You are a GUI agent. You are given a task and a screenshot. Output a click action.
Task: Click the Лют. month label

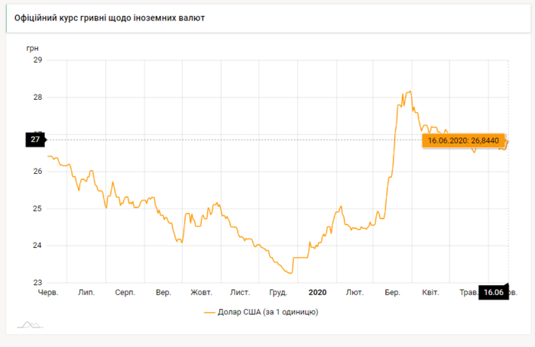pos(355,292)
